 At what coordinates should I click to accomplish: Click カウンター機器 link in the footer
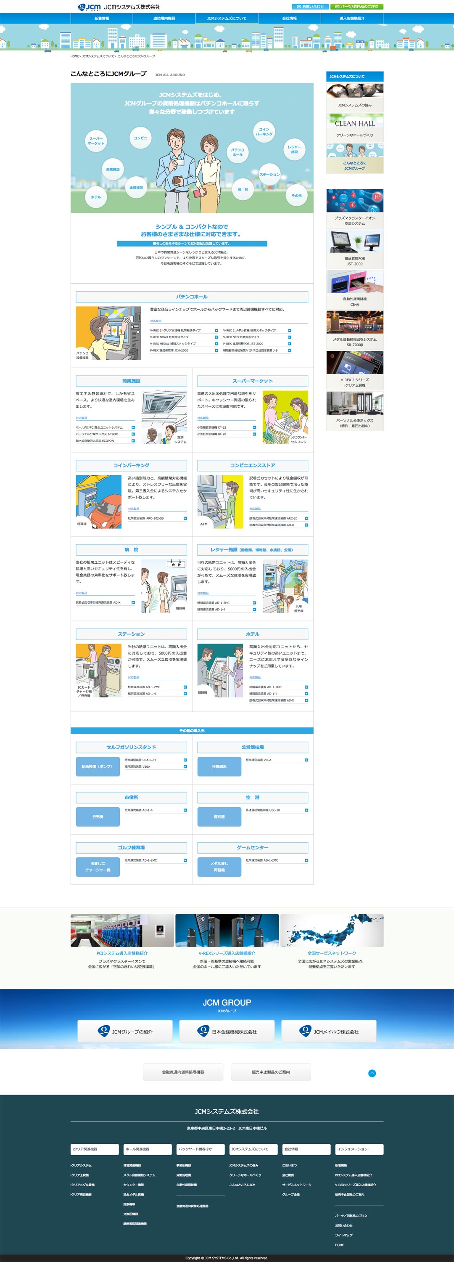(134, 1185)
